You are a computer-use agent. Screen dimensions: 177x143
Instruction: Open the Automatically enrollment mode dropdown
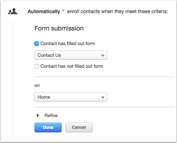click(46, 11)
